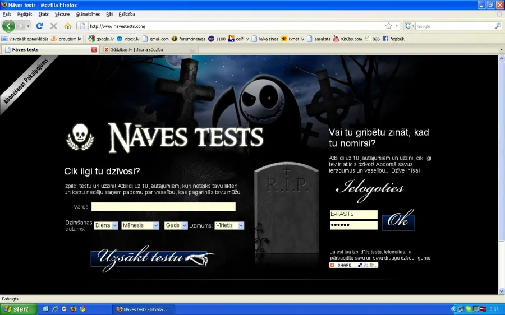
Task: Open the 1188 bookmark
Action: pyautogui.click(x=217, y=39)
